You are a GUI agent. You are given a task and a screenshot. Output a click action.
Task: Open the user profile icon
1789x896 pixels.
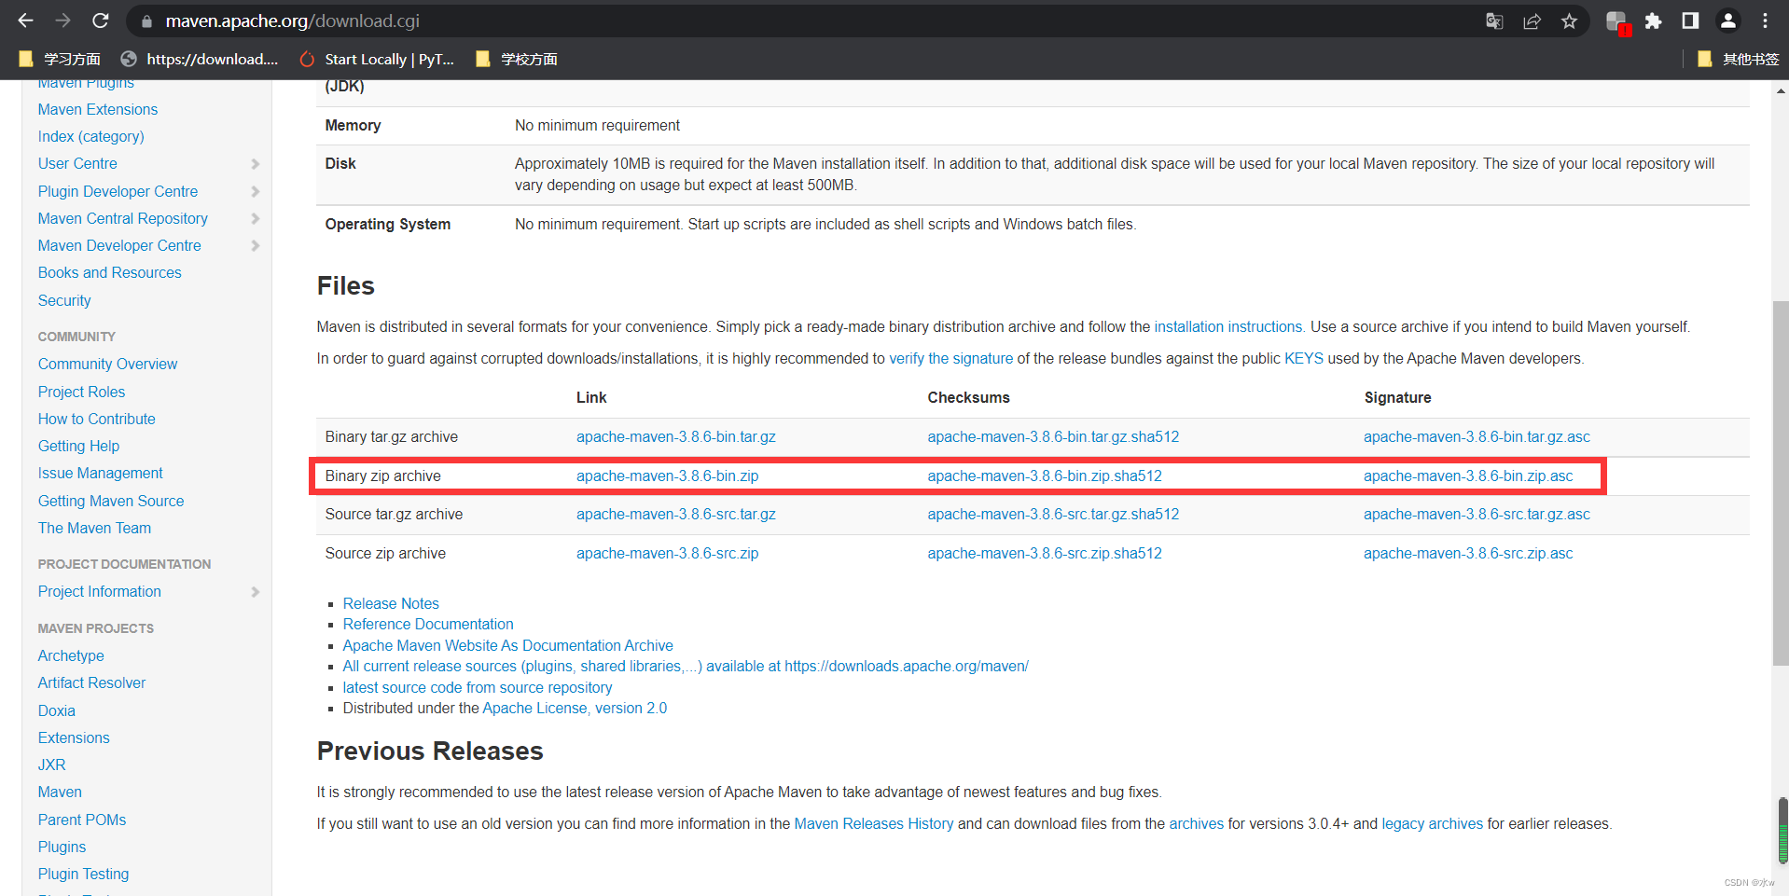(1727, 21)
